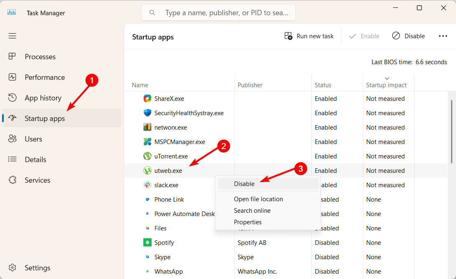Click the Run new task button
The image size is (456, 279).
(309, 36)
